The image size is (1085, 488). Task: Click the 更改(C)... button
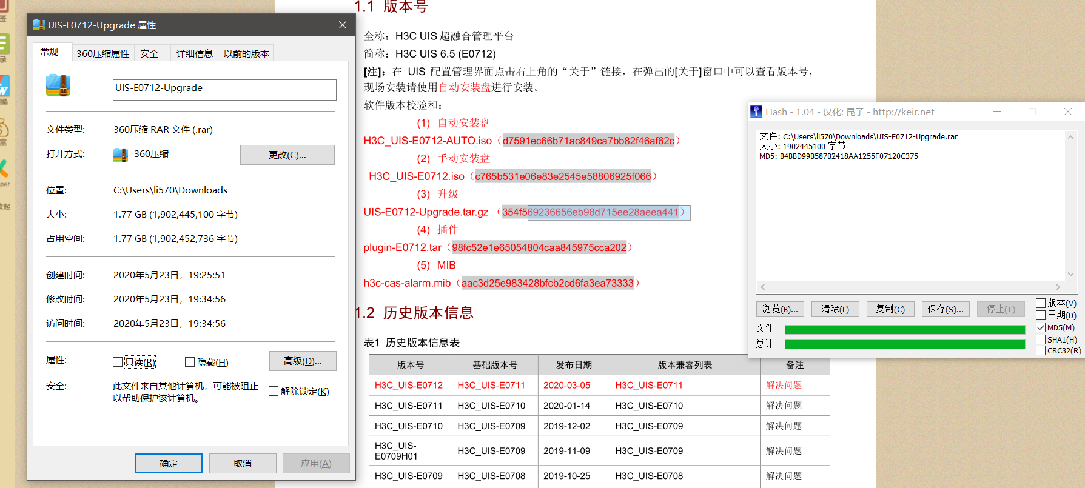(x=287, y=155)
